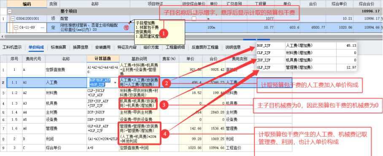The height and width of the screenshot is (156, 383).
Task: Collapse the 整个项目 tree node
Action: click(x=10, y=11)
